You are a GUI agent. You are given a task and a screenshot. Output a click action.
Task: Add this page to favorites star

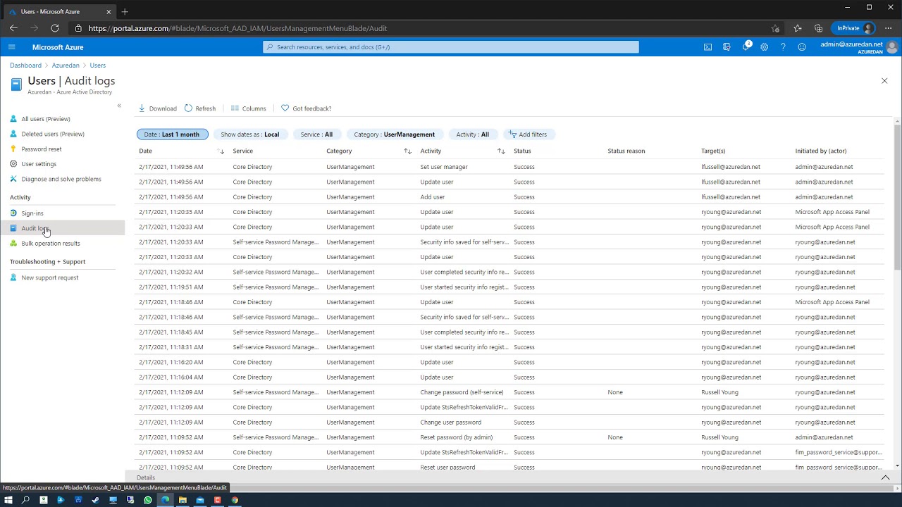pos(775,28)
